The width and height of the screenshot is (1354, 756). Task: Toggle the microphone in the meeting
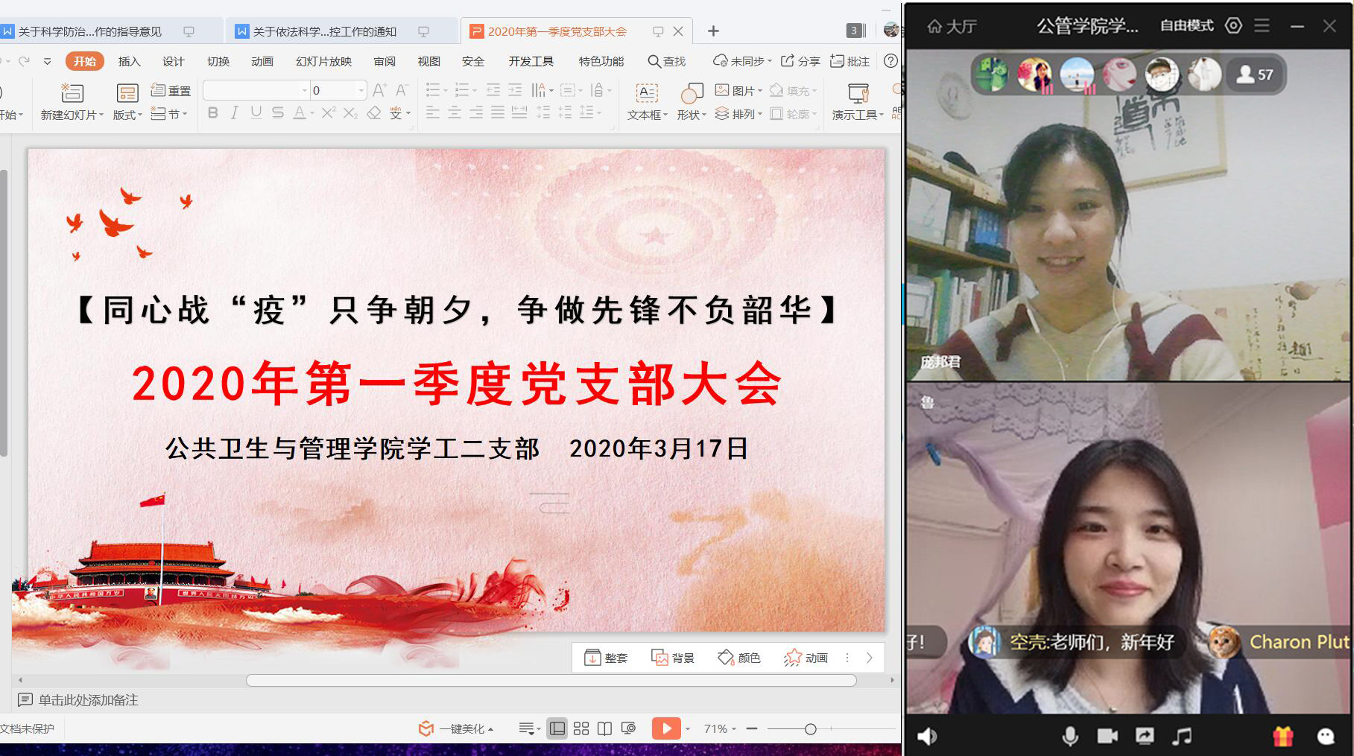point(1069,736)
